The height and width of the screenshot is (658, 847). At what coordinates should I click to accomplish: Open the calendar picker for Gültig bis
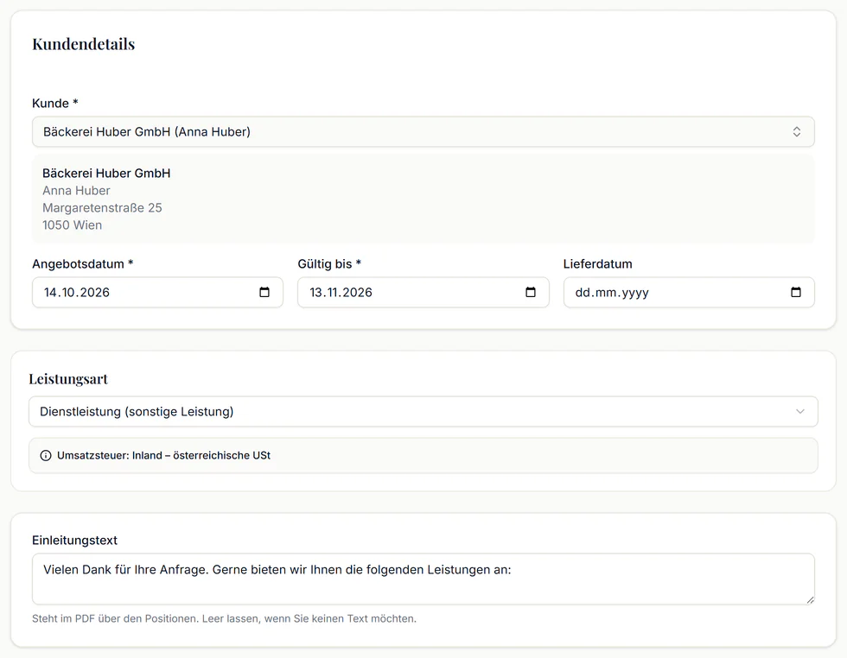(531, 292)
